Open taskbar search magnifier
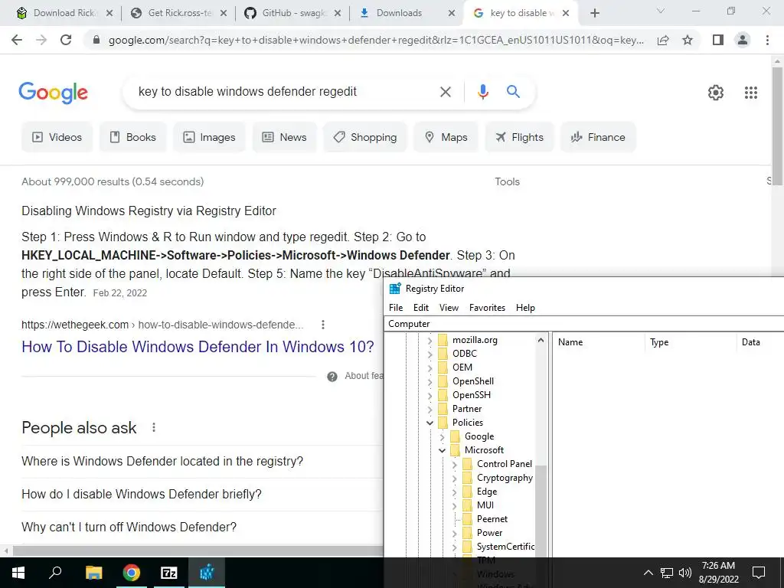This screenshot has height=588, width=784. point(55,573)
